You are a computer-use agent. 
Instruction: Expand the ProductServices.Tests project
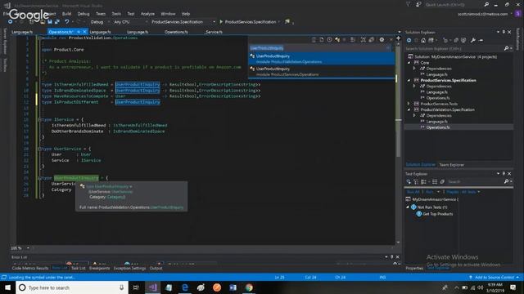pyautogui.click(x=409, y=104)
